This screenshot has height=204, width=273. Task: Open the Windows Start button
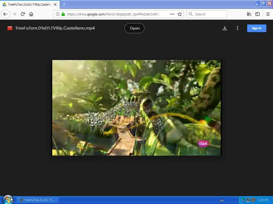pos(8,200)
